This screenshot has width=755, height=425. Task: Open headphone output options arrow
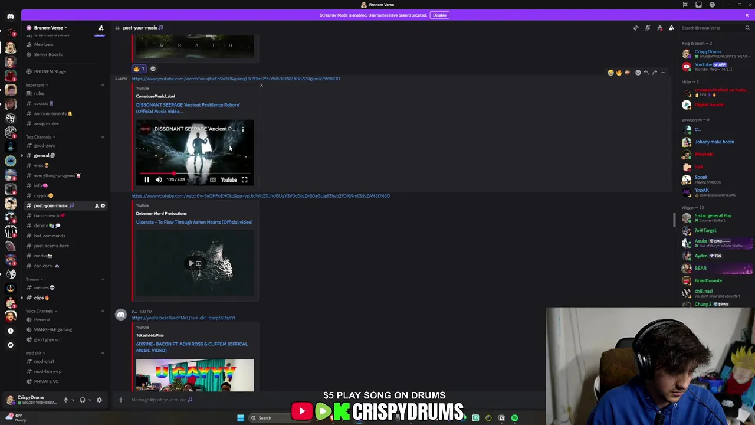[x=89, y=400]
